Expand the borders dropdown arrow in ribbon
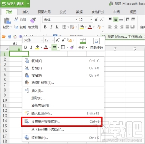 pos(68,27)
